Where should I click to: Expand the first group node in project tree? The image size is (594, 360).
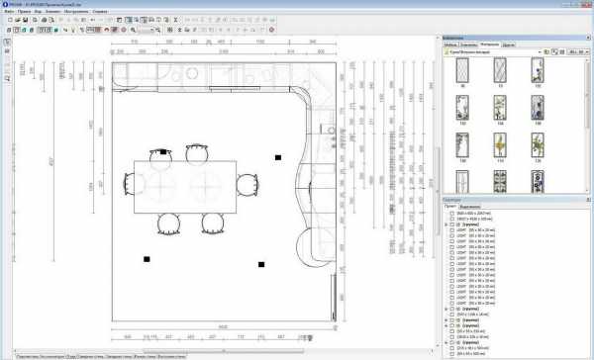click(446, 225)
